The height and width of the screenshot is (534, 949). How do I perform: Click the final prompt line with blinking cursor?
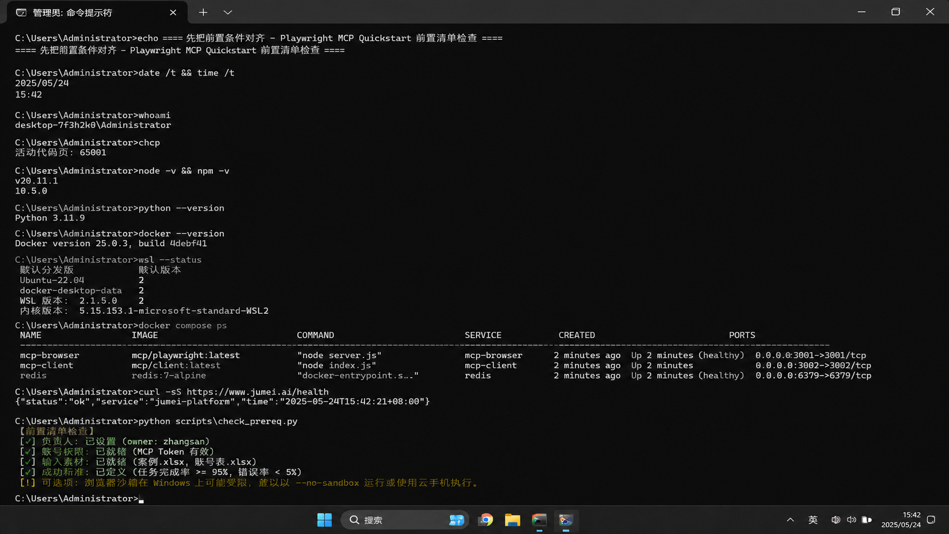click(x=79, y=499)
